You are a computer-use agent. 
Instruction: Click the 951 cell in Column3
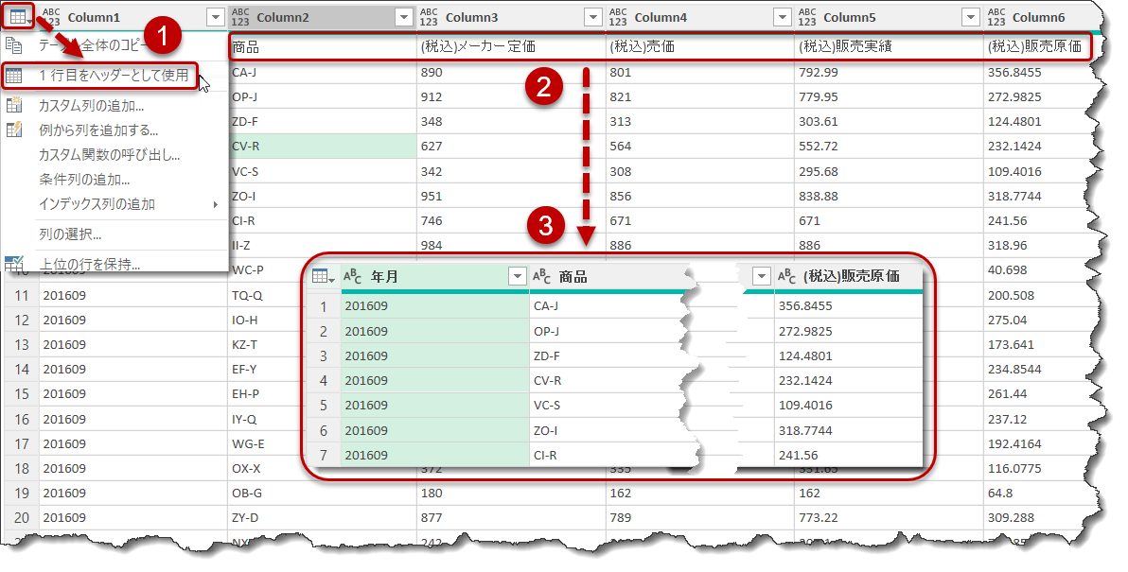click(x=511, y=196)
